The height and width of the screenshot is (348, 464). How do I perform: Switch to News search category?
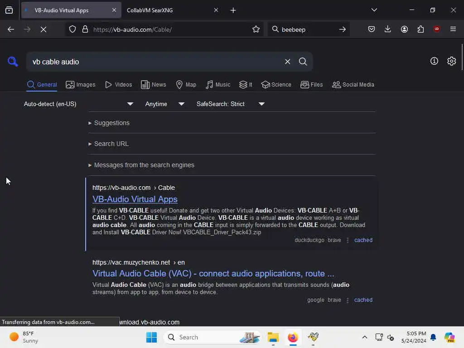click(153, 85)
